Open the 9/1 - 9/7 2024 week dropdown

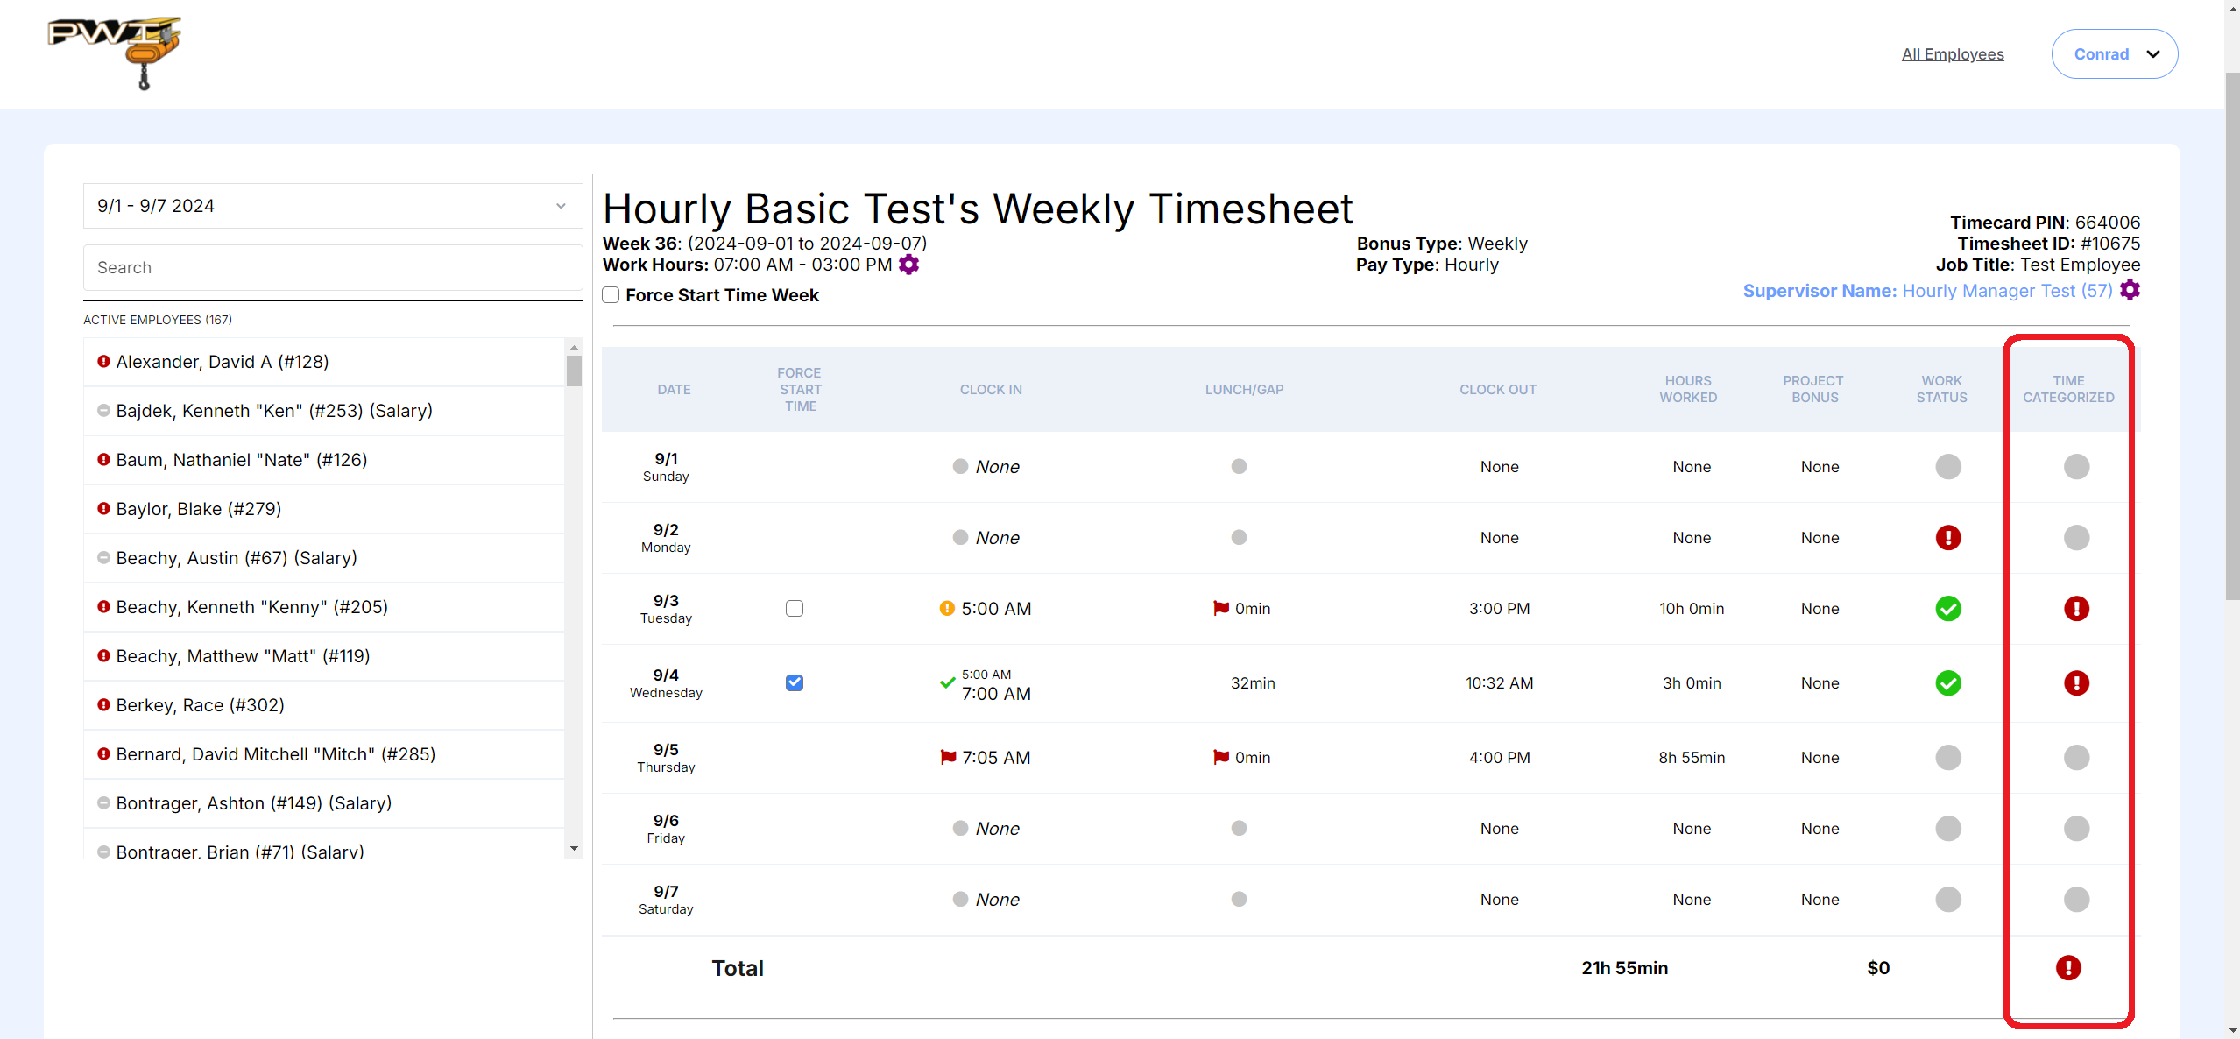point(333,206)
